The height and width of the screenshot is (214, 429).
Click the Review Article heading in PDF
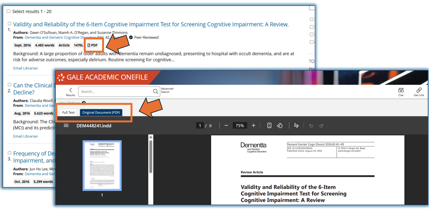click(x=252, y=172)
